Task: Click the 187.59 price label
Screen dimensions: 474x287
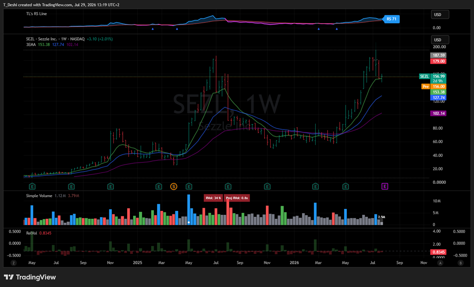Action: 439,56
